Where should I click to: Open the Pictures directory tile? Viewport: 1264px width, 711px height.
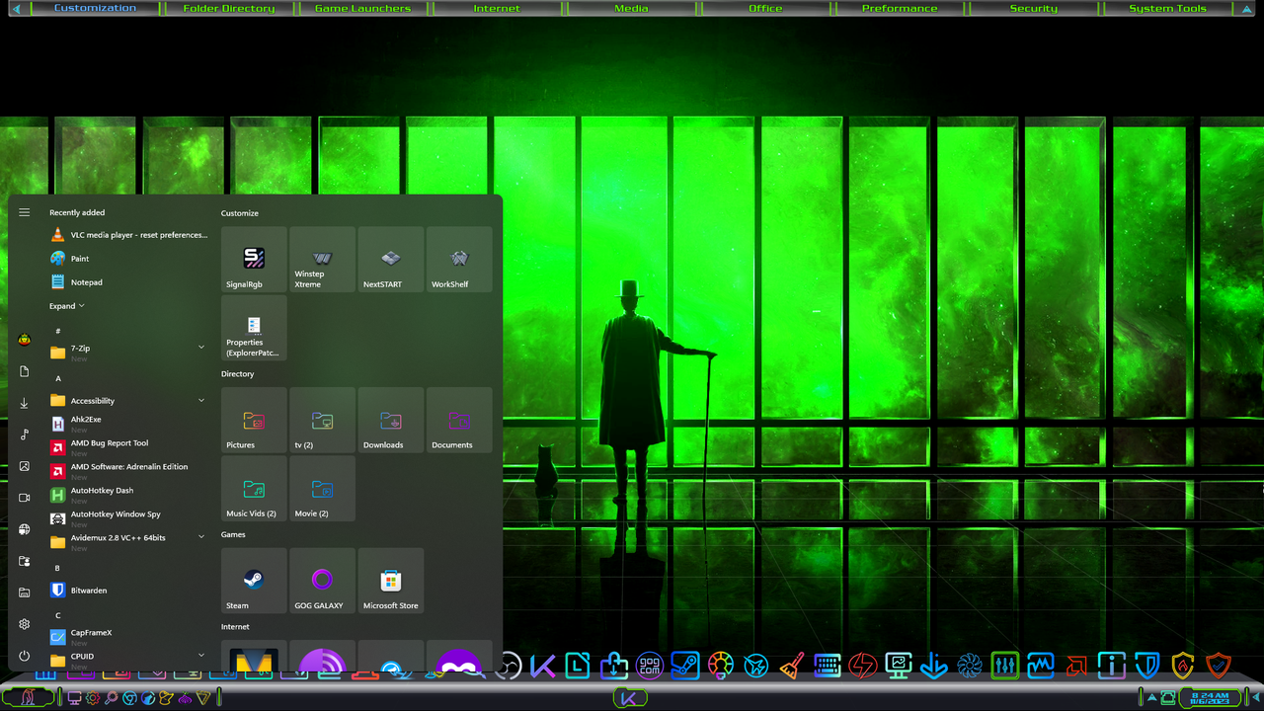pos(254,420)
